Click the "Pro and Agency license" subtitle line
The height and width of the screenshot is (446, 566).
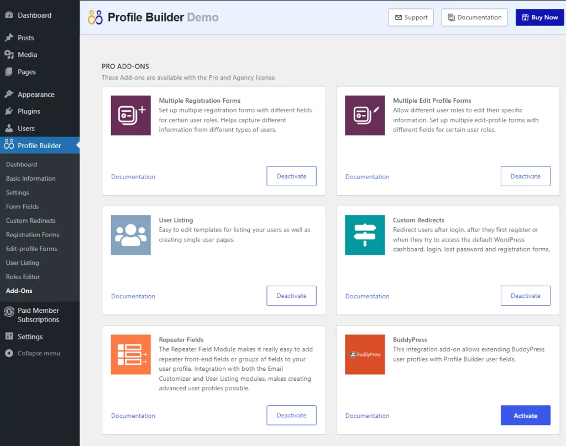188,77
